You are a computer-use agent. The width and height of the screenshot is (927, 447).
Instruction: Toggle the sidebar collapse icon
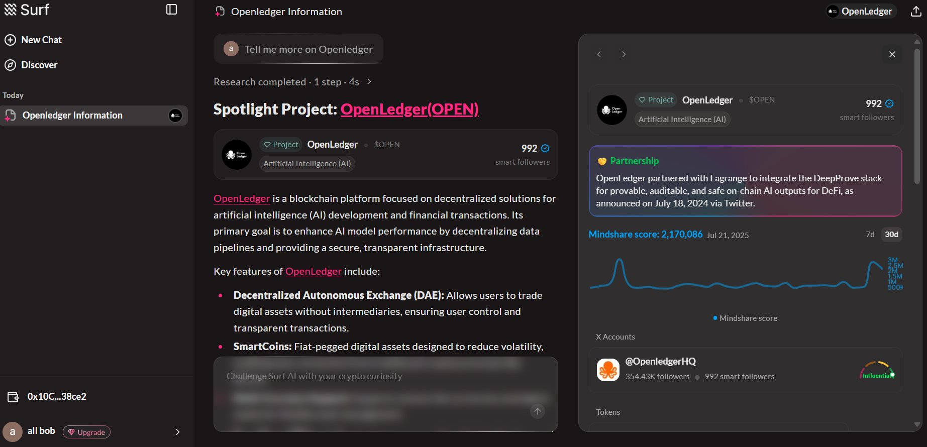[x=171, y=10]
